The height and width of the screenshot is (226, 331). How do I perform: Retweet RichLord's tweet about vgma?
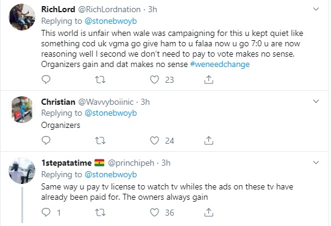click(100, 80)
